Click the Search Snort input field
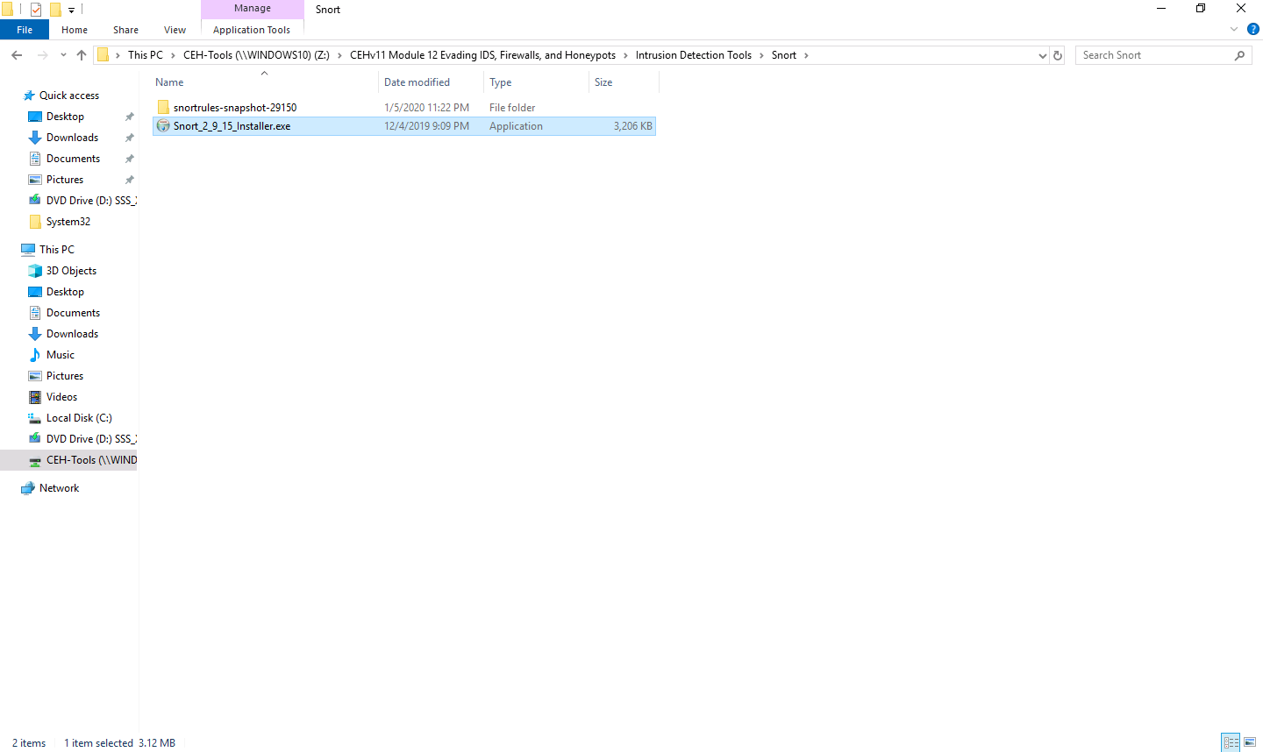Screen dimensions: 1263x752 1154,55
